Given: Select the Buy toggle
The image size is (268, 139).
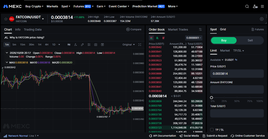Looking at the screenshot, I should point(224,40).
